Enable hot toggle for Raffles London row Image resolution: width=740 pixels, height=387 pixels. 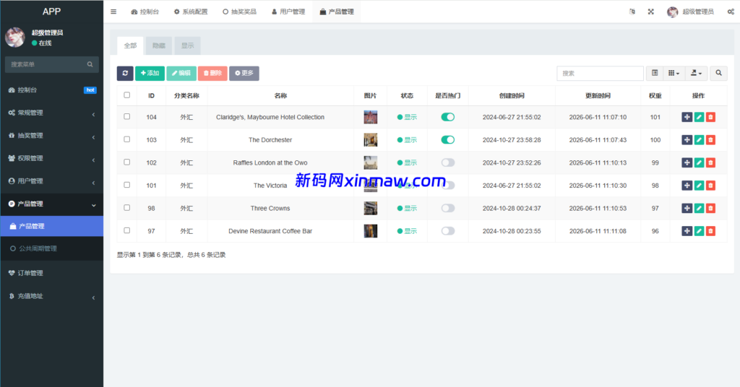click(x=448, y=162)
